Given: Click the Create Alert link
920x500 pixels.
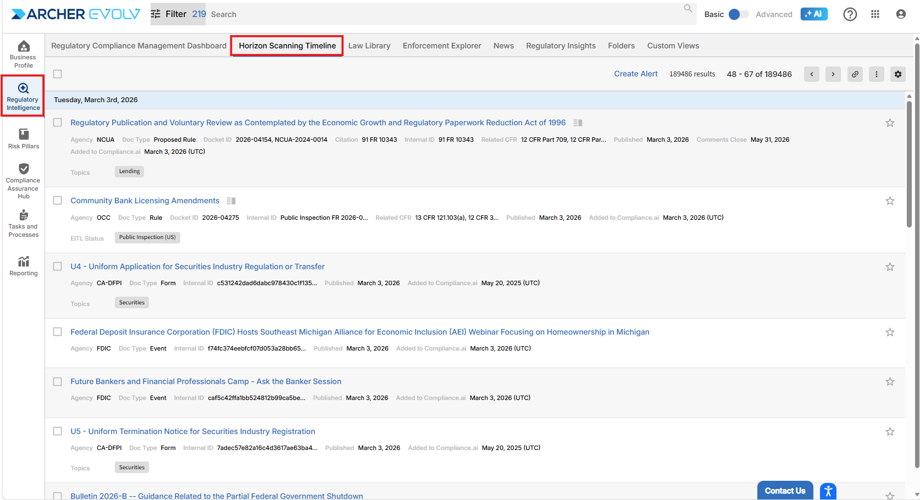Looking at the screenshot, I should point(635,74).
